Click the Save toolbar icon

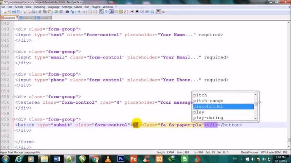coord(14,12)
